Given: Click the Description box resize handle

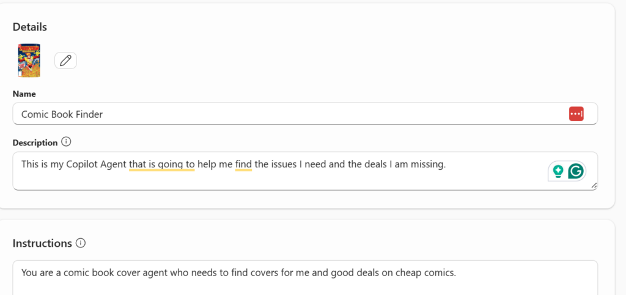Looking at the screenshot, I should pyautogui.click(x=594, y=185).
